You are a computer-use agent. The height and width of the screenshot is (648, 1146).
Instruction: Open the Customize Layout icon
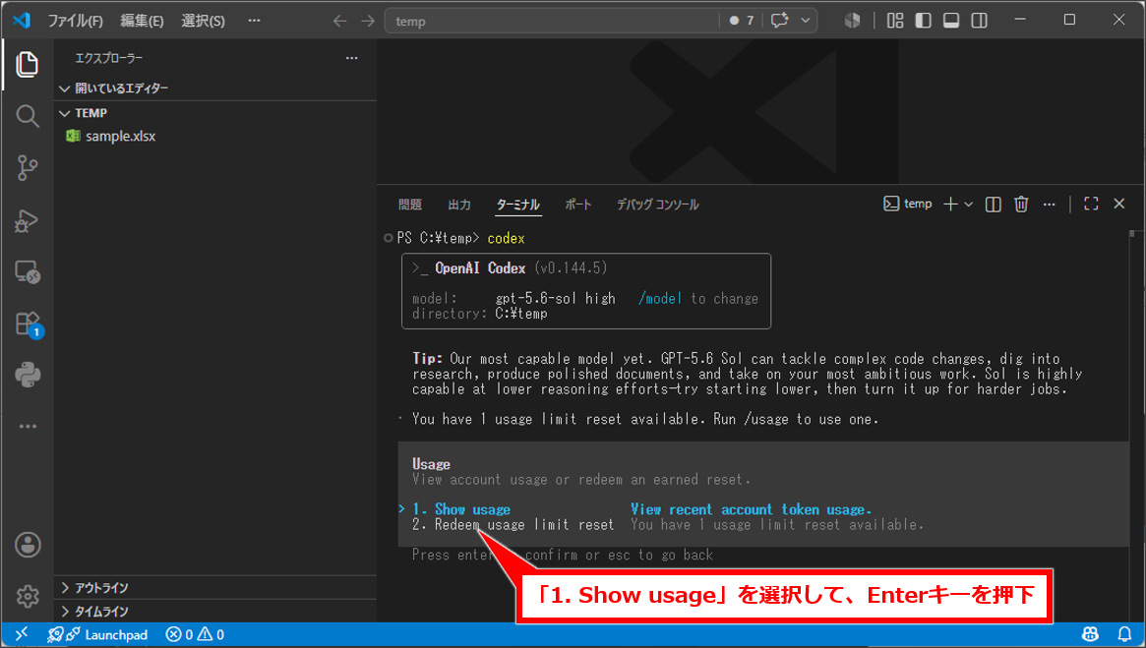click(x=895, y=21)
